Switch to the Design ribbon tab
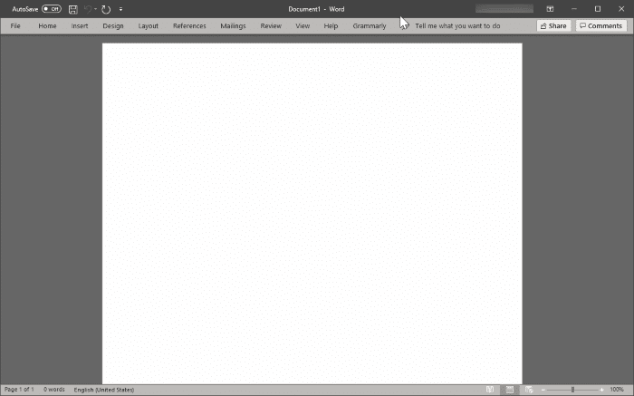Screen dimensions: 634x396 (x=113, y=26)
